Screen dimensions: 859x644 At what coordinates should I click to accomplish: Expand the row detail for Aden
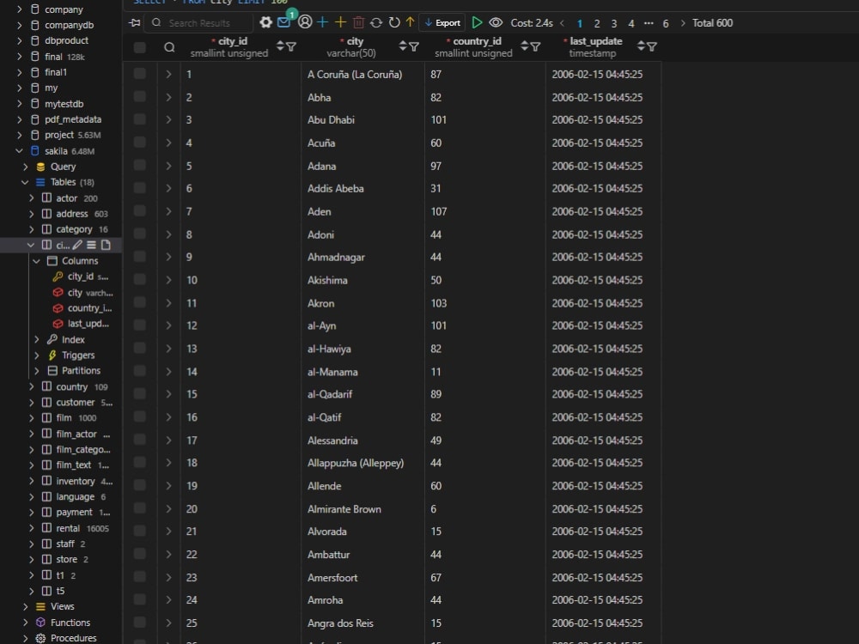[x=168, y=211]
